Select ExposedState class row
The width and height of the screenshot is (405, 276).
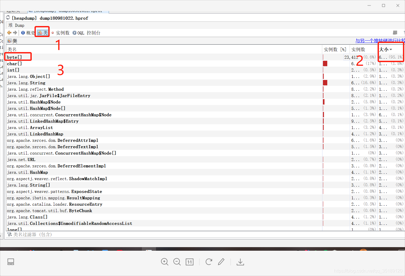click(205, 191)
